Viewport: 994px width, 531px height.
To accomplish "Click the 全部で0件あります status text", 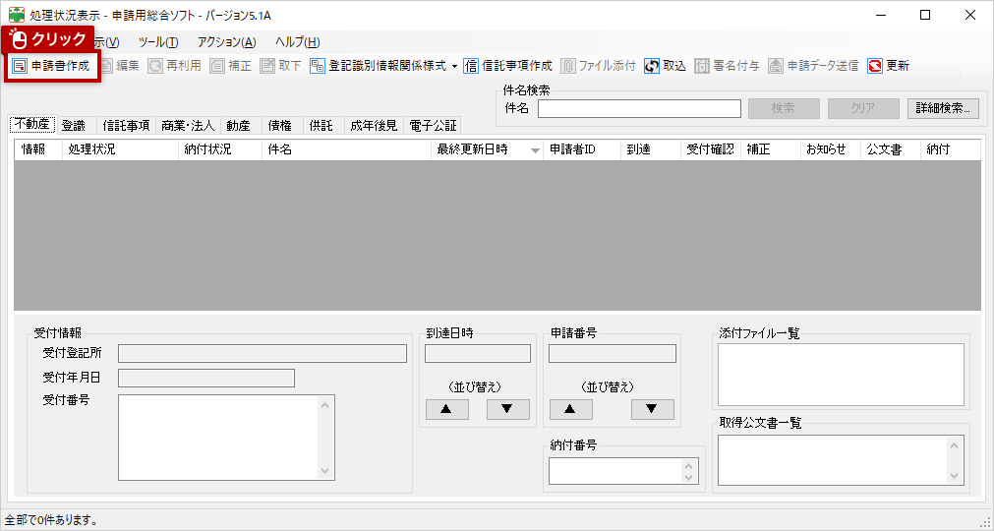I will tap(52, 521).
